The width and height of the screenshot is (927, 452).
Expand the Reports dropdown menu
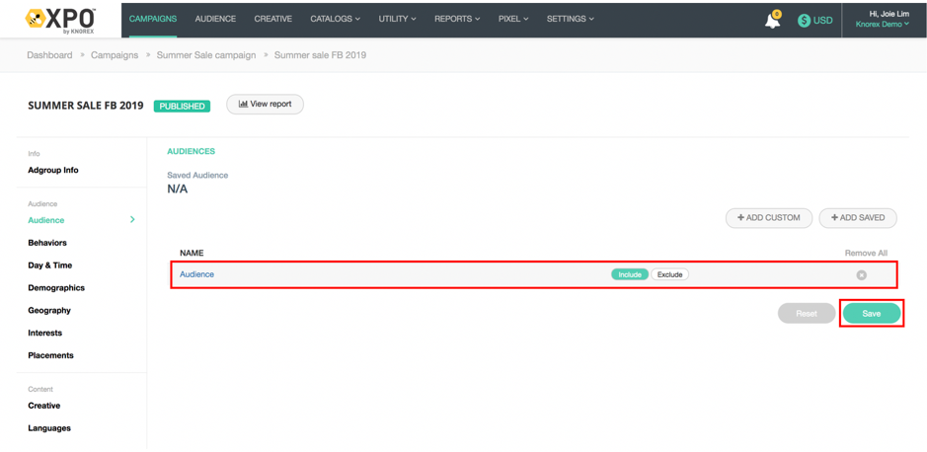[x=457, y=19]
